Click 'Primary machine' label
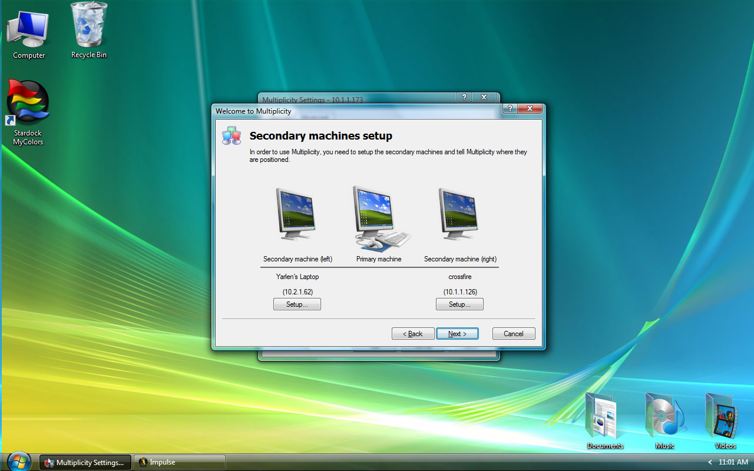Image resolution: width=754 pixels, height=471 pixels. (x=379, y=259)
